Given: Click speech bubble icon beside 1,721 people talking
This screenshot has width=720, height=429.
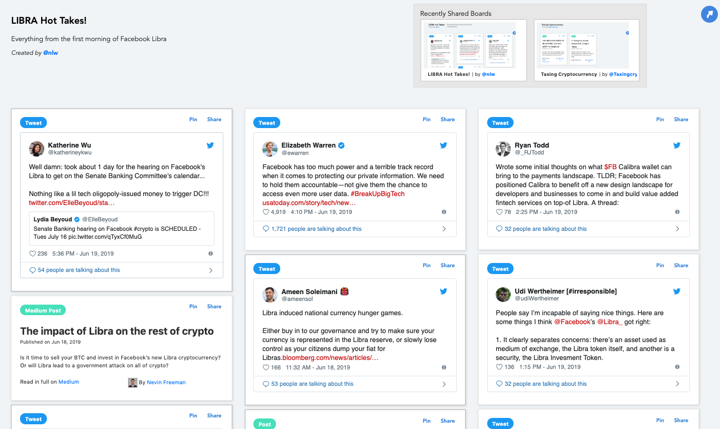Looking at the screenshot, I should coord(266,229).
